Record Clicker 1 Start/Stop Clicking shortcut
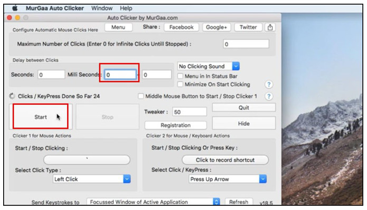Screen dimensions: 367x210 pyautogui.click(x=87, y=159)
